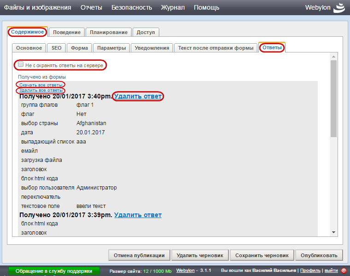Click the 'Администратор' user value
Screen dimensions: 350x276
97,188
